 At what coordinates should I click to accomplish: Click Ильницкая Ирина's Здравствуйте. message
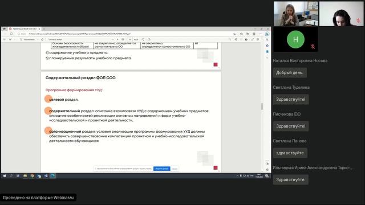click(x=291, y=179)
